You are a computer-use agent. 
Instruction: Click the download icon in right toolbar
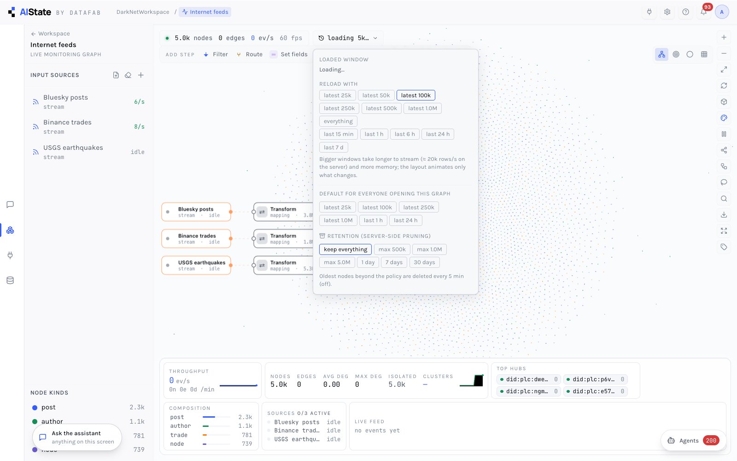pyautogui.click(x=724, y=215)
